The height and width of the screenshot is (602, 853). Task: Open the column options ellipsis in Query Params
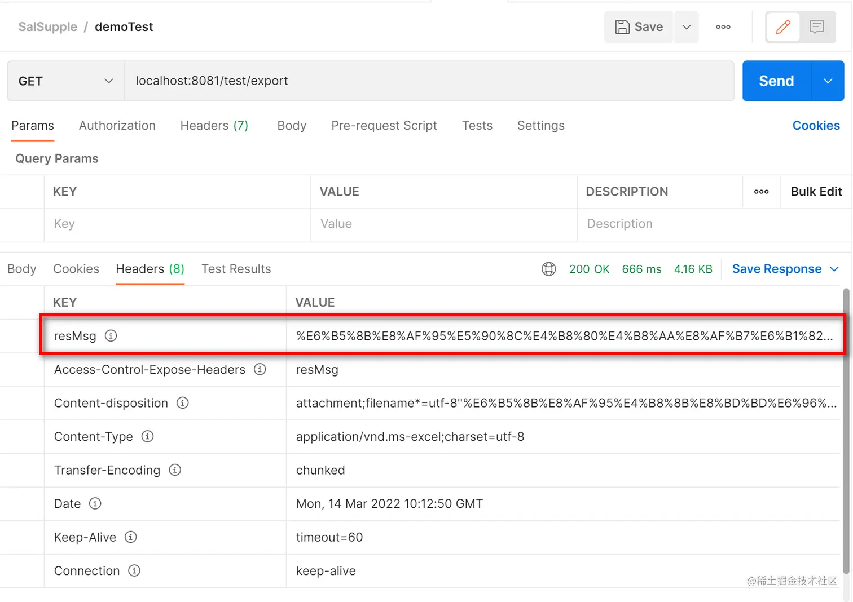tap(762, 192)
